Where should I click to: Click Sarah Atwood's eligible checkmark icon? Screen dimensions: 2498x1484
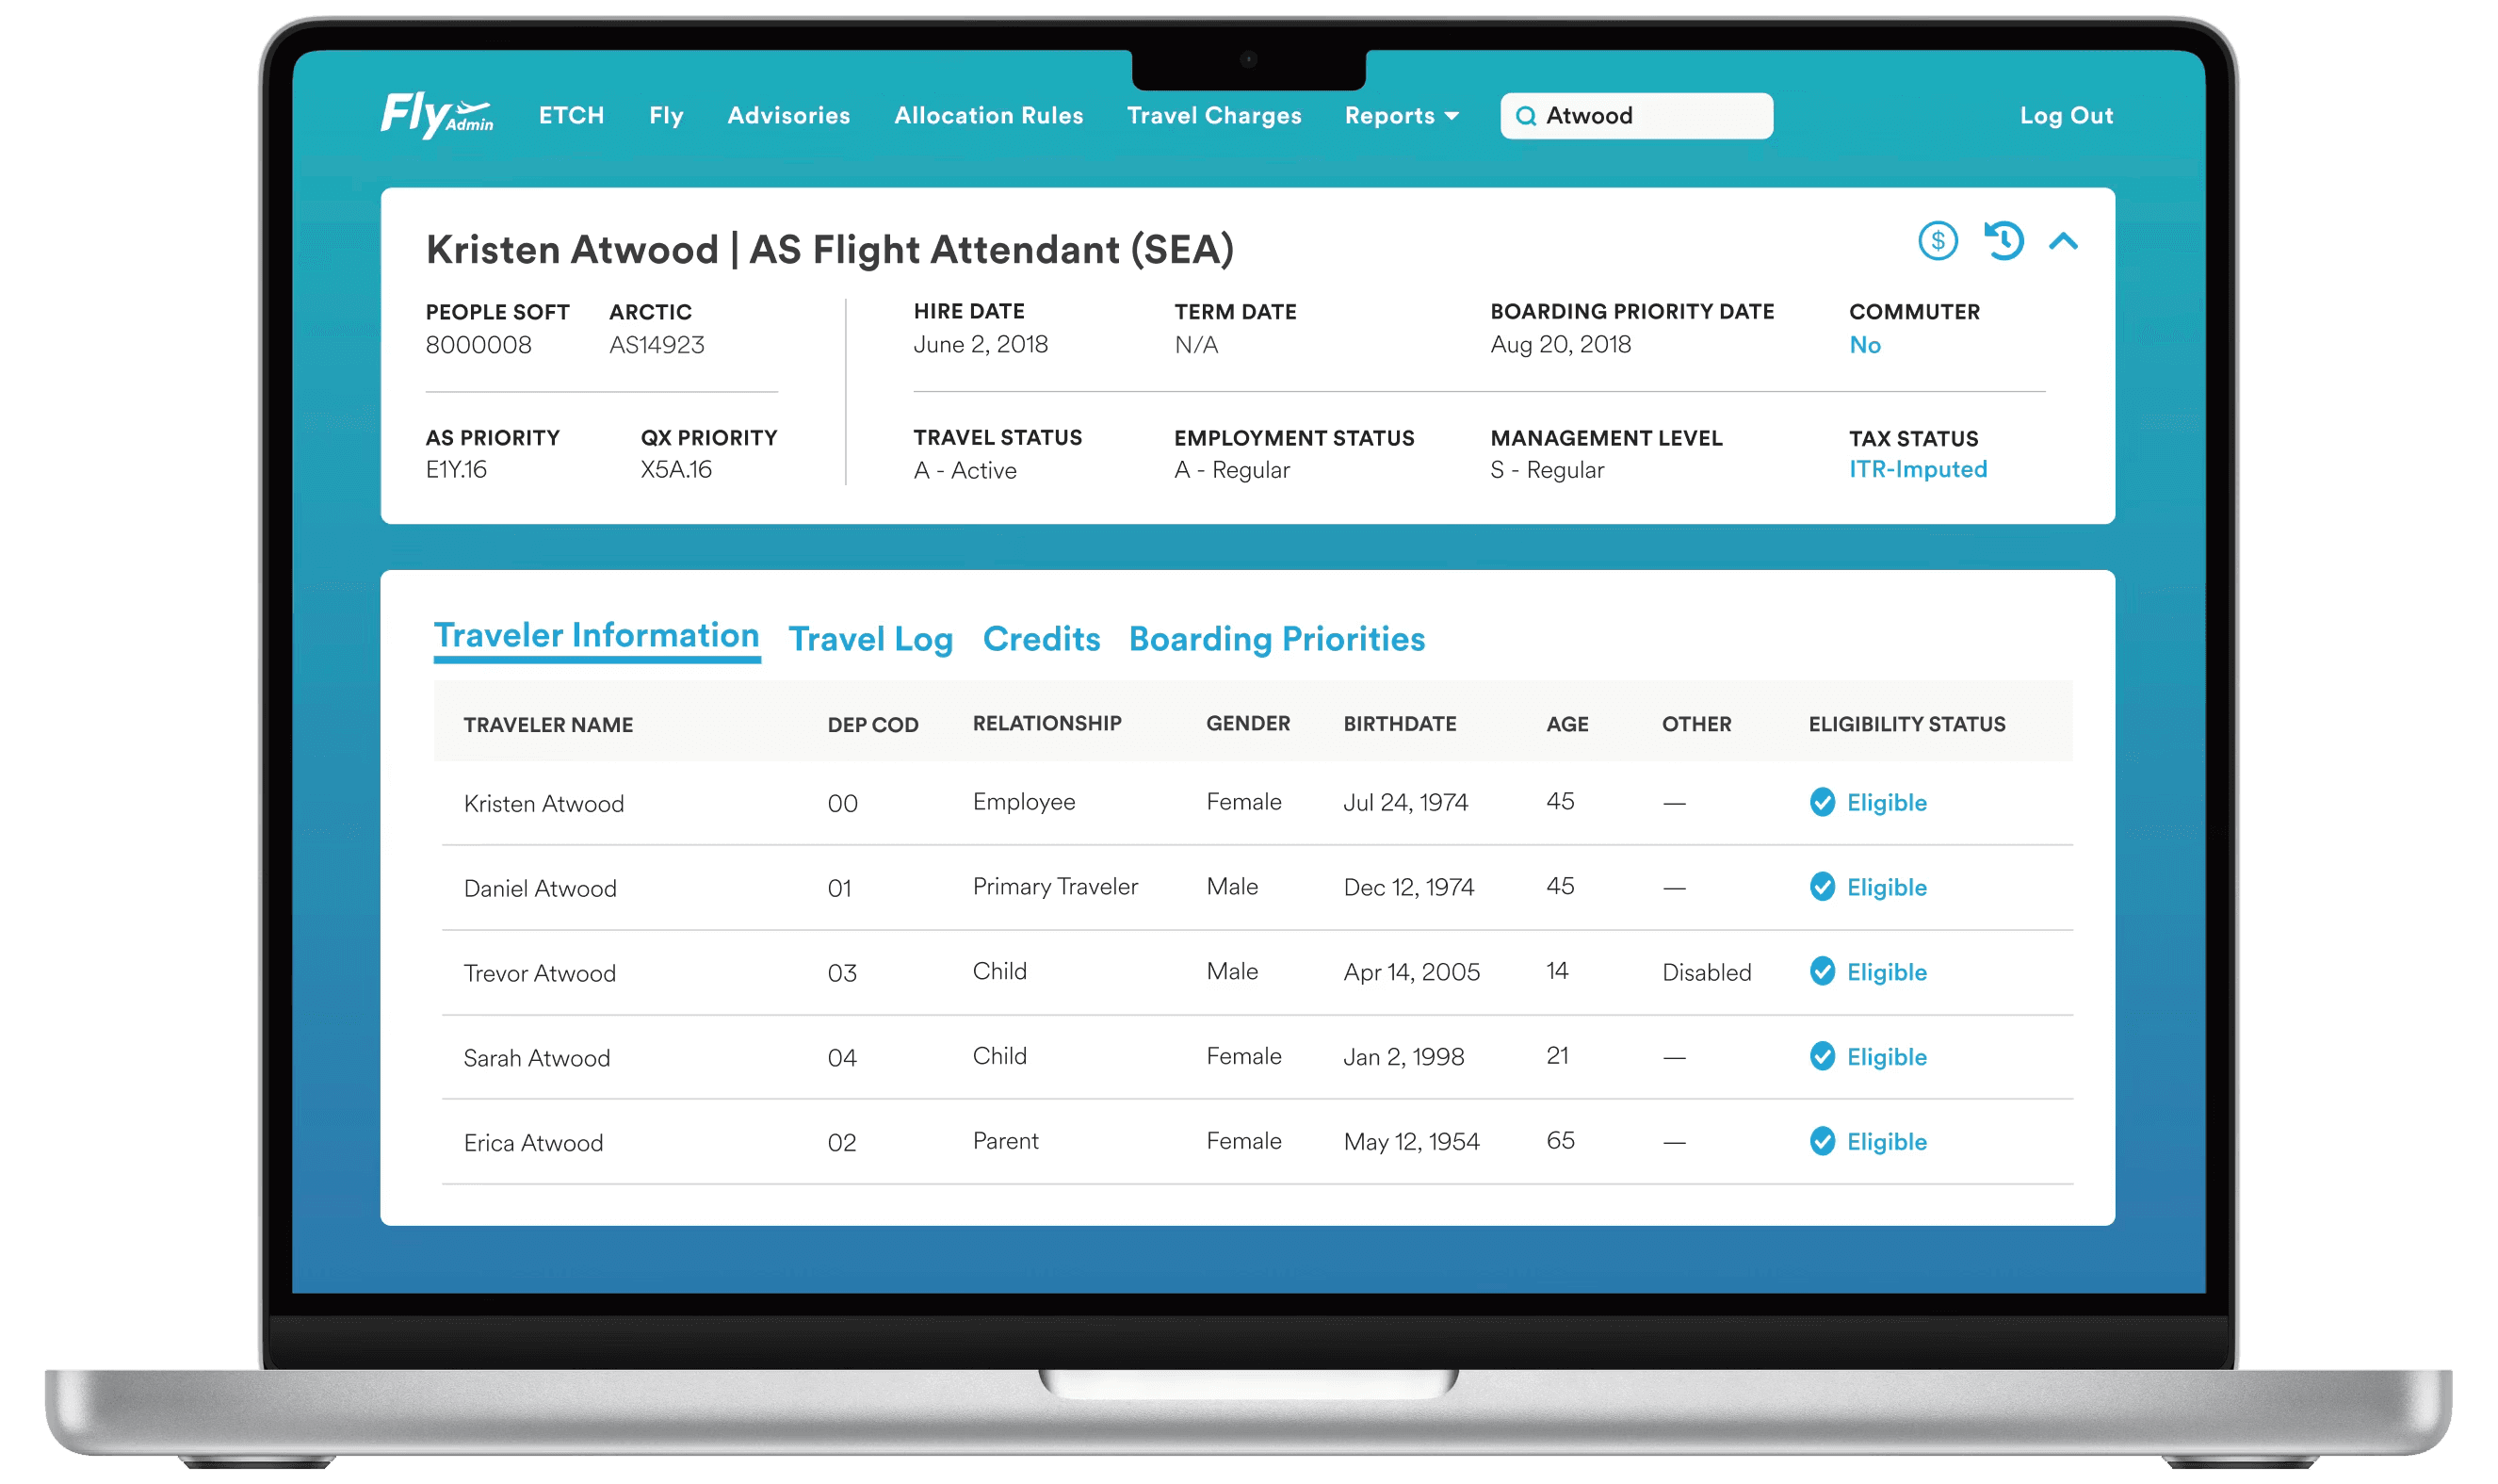tap(1822, 1056)
